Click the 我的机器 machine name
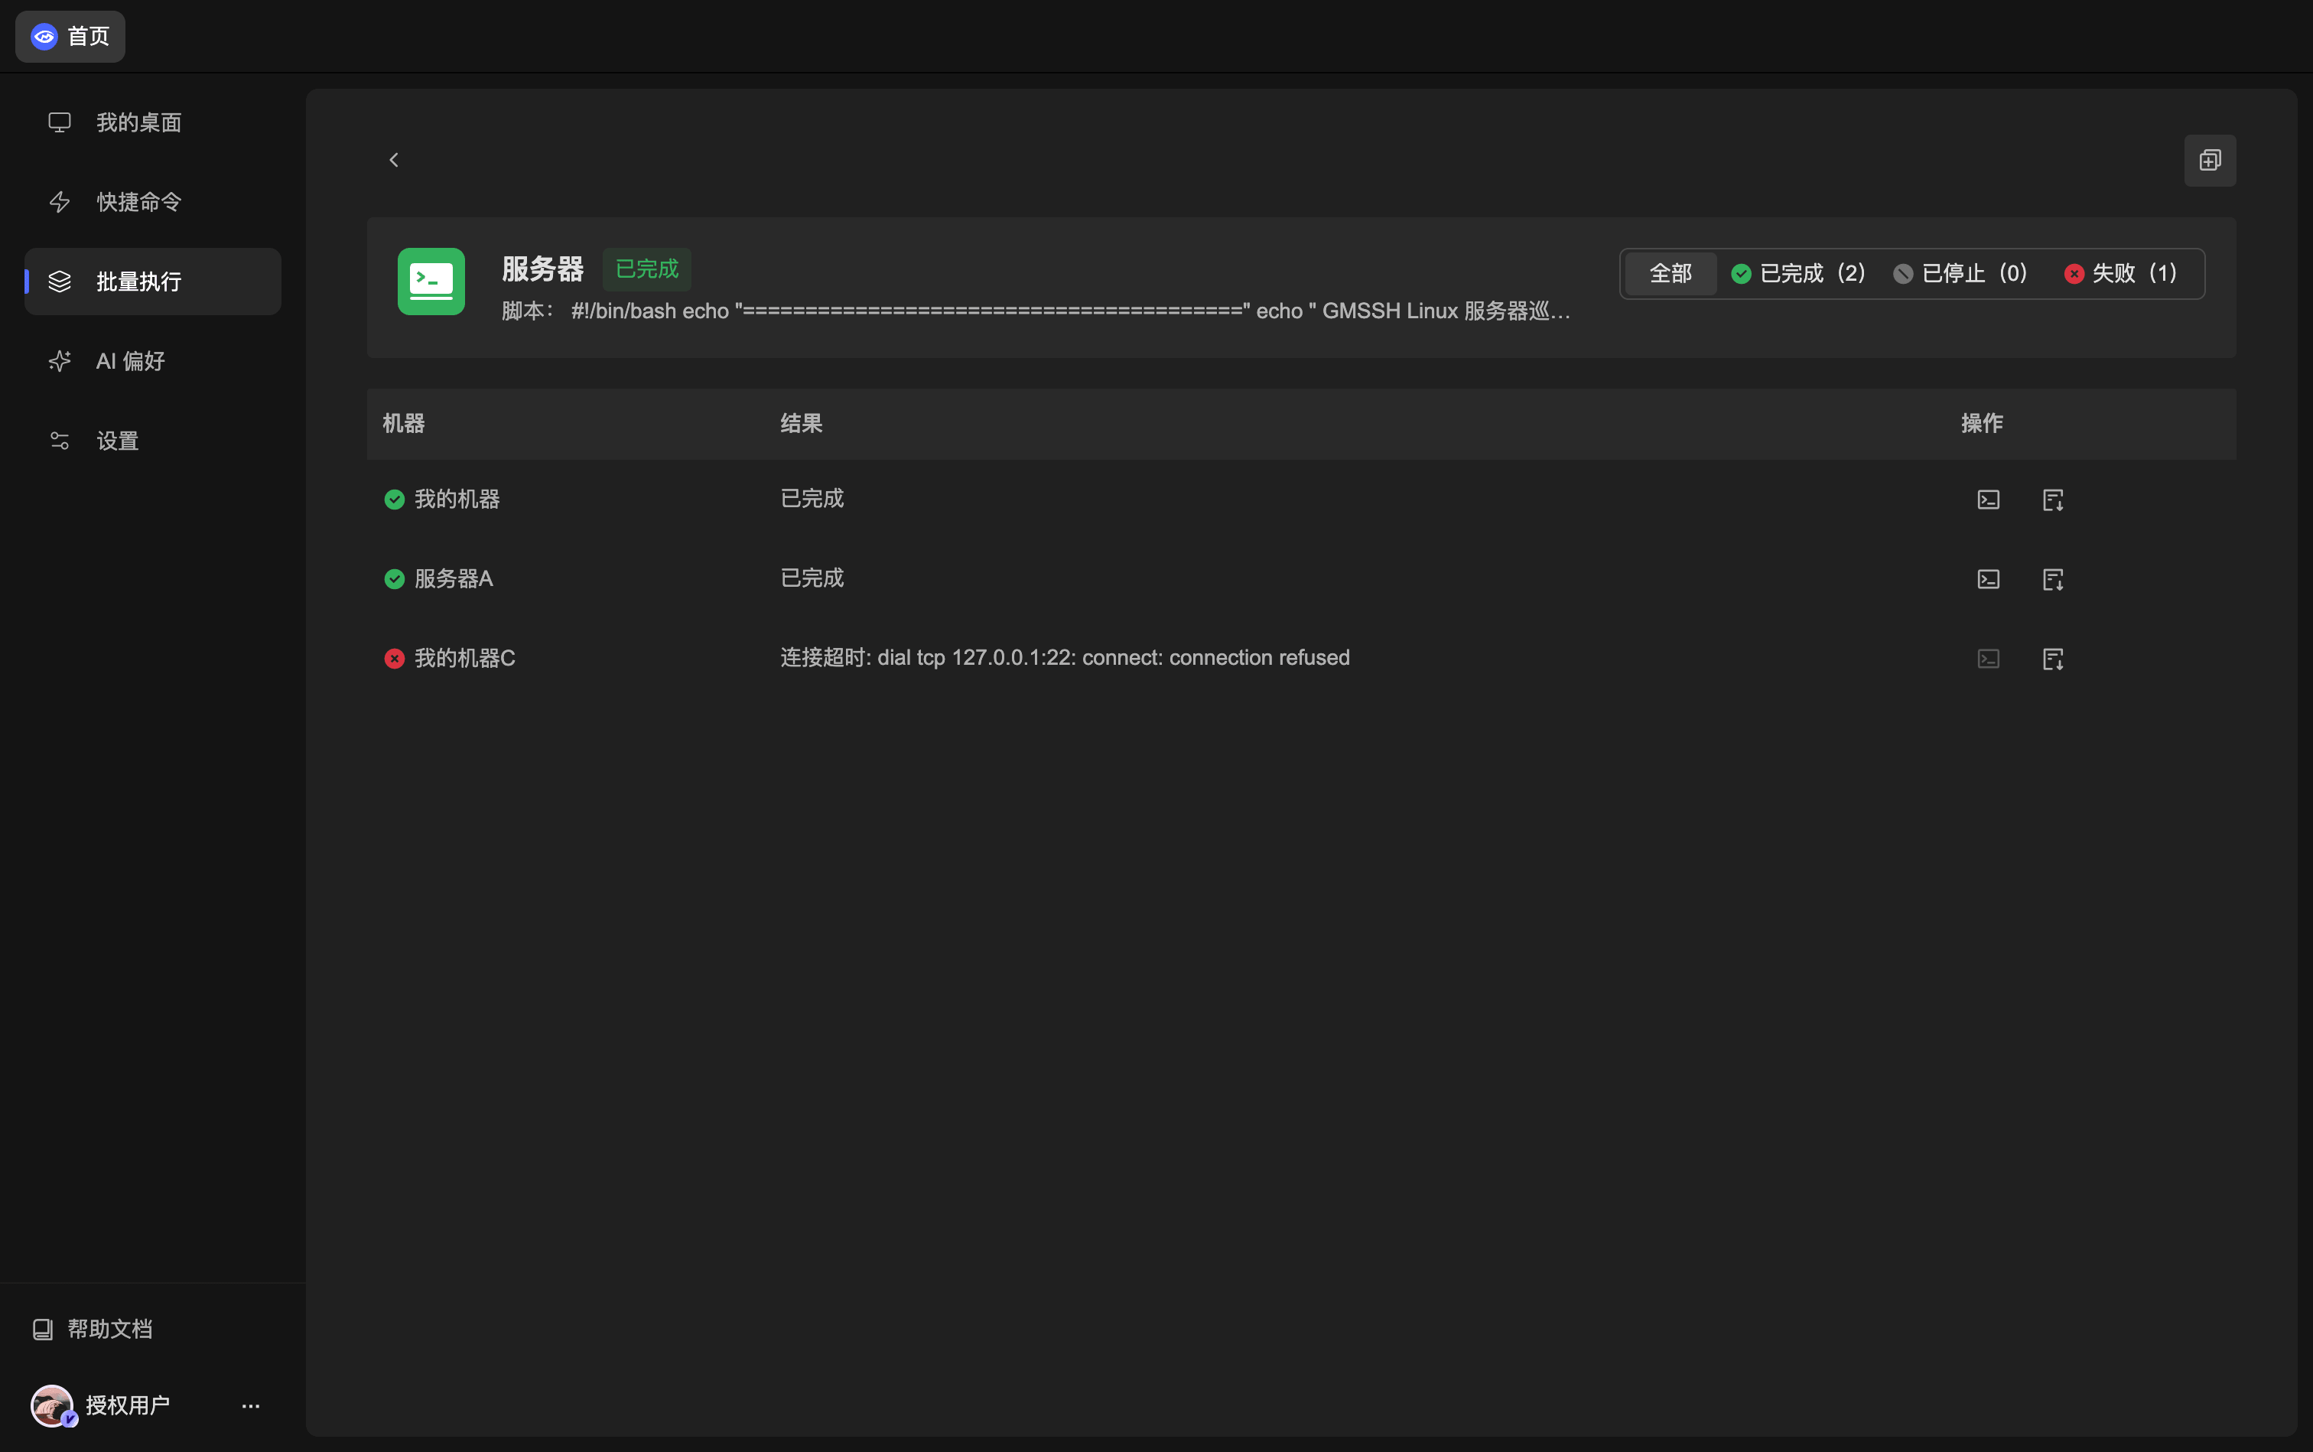Viewport: 2313px width, 1452px height. click(457, 500)
